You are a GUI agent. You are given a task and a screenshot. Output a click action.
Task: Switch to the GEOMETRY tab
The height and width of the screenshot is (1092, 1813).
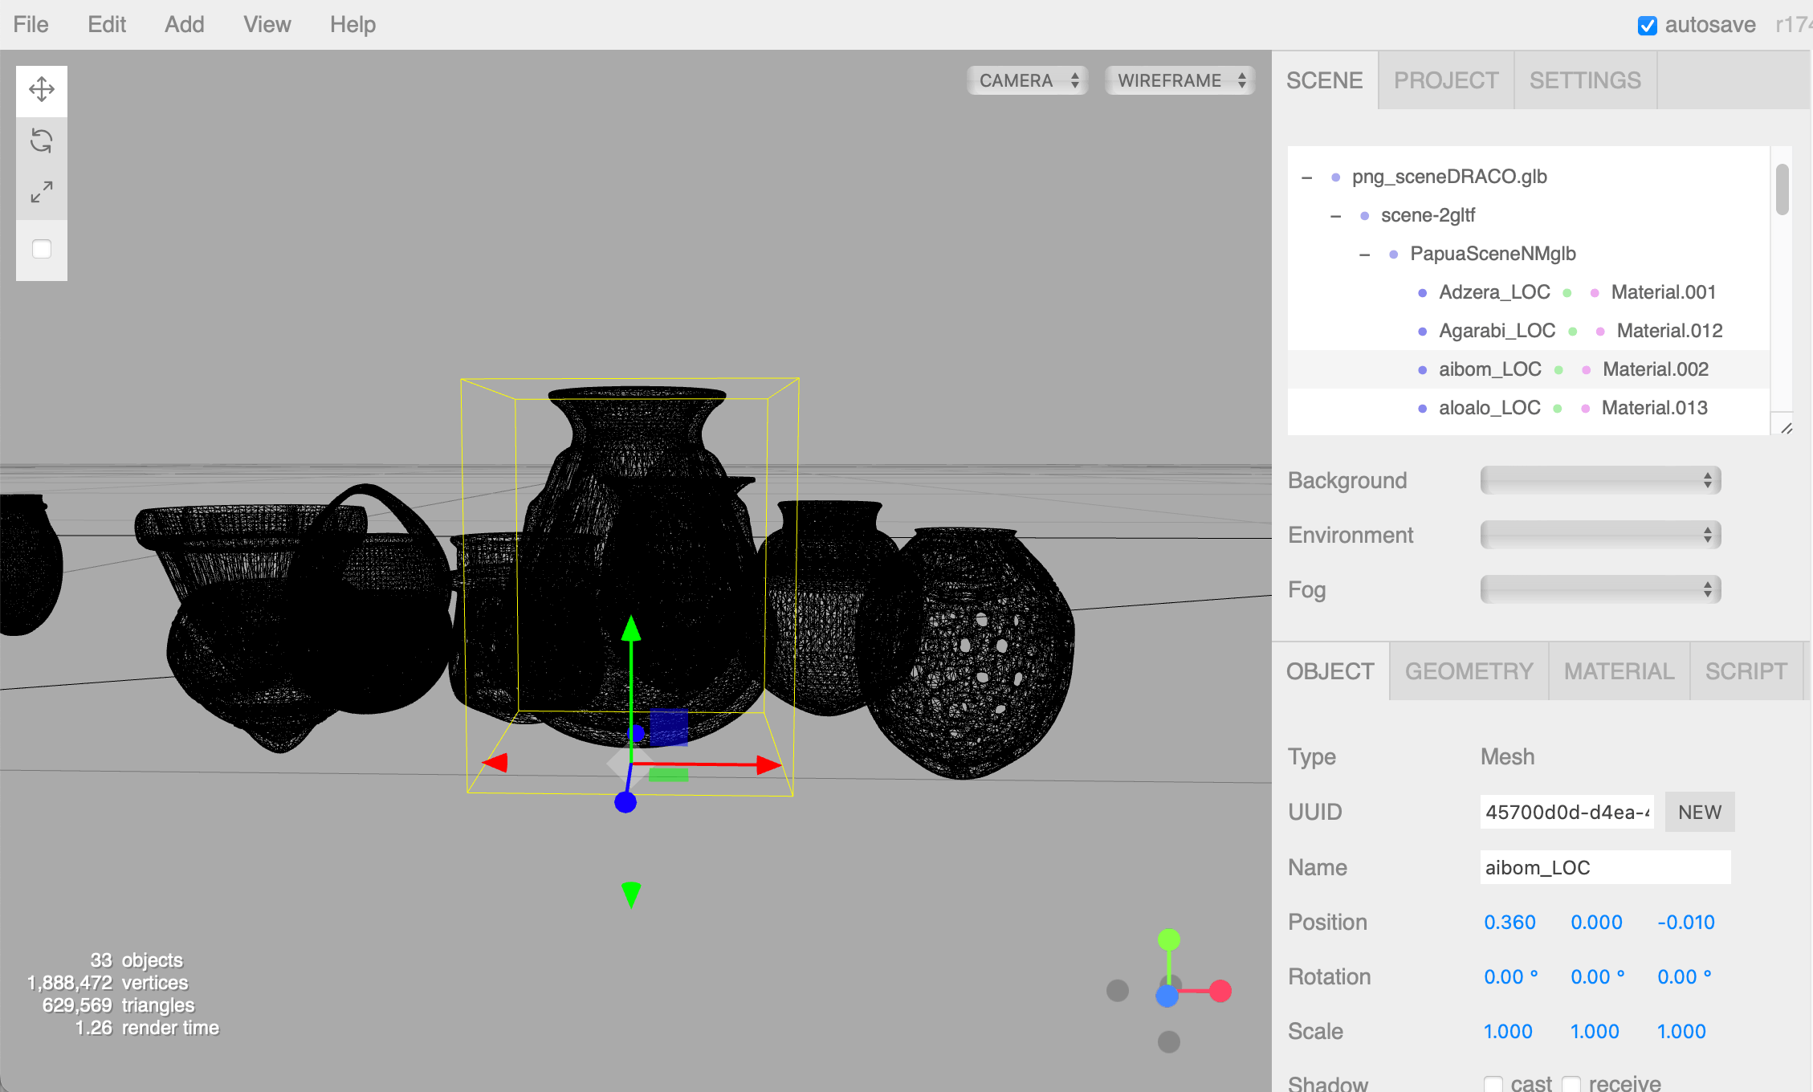(x=1469, y=671)
